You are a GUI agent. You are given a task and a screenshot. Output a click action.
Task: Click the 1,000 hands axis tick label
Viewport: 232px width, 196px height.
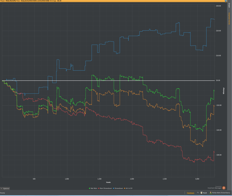pyautogui.click(x=67, y=179)
